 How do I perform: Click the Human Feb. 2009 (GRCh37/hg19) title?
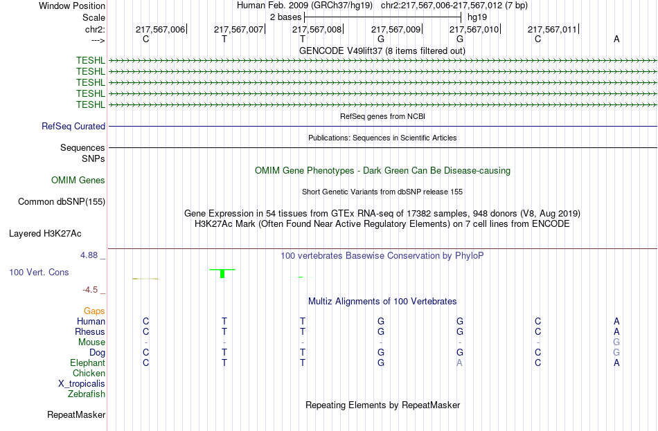pyautogui.click(x=304, y=6)
